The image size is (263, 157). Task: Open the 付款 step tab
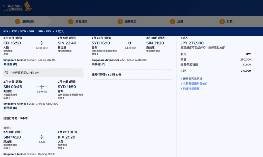(x=230, y=22)
